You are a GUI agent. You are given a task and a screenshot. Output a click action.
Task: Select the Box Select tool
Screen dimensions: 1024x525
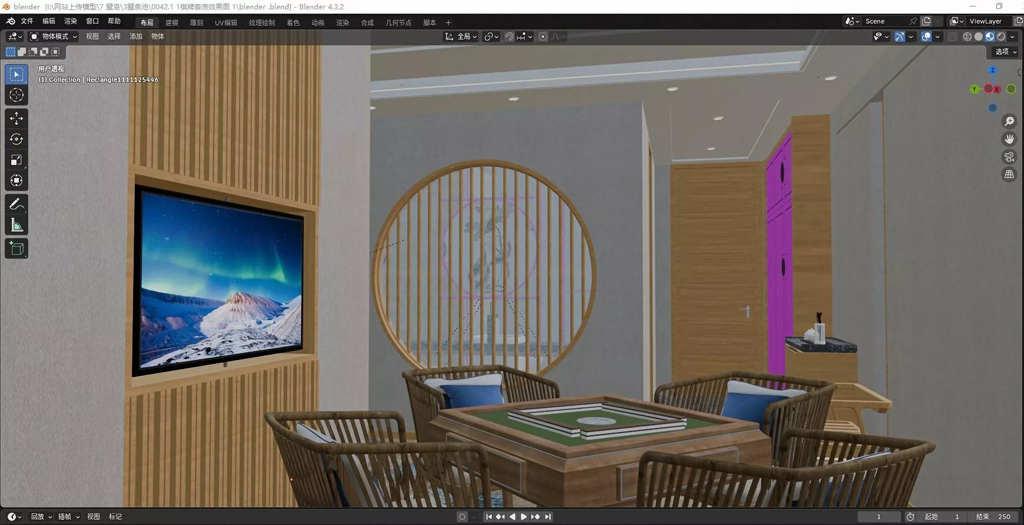point(16,74)
